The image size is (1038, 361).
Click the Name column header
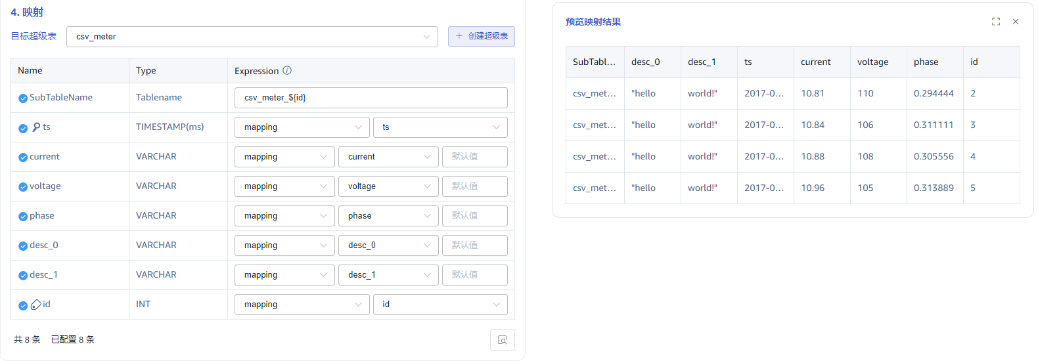30,71
